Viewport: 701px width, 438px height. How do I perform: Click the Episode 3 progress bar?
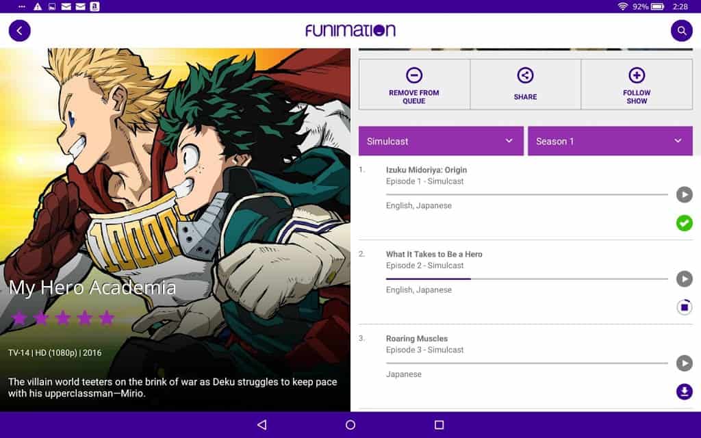click(526, 363)
